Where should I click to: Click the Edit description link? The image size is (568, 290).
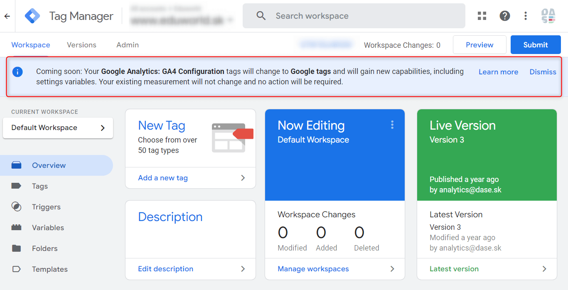coord(165,269)
